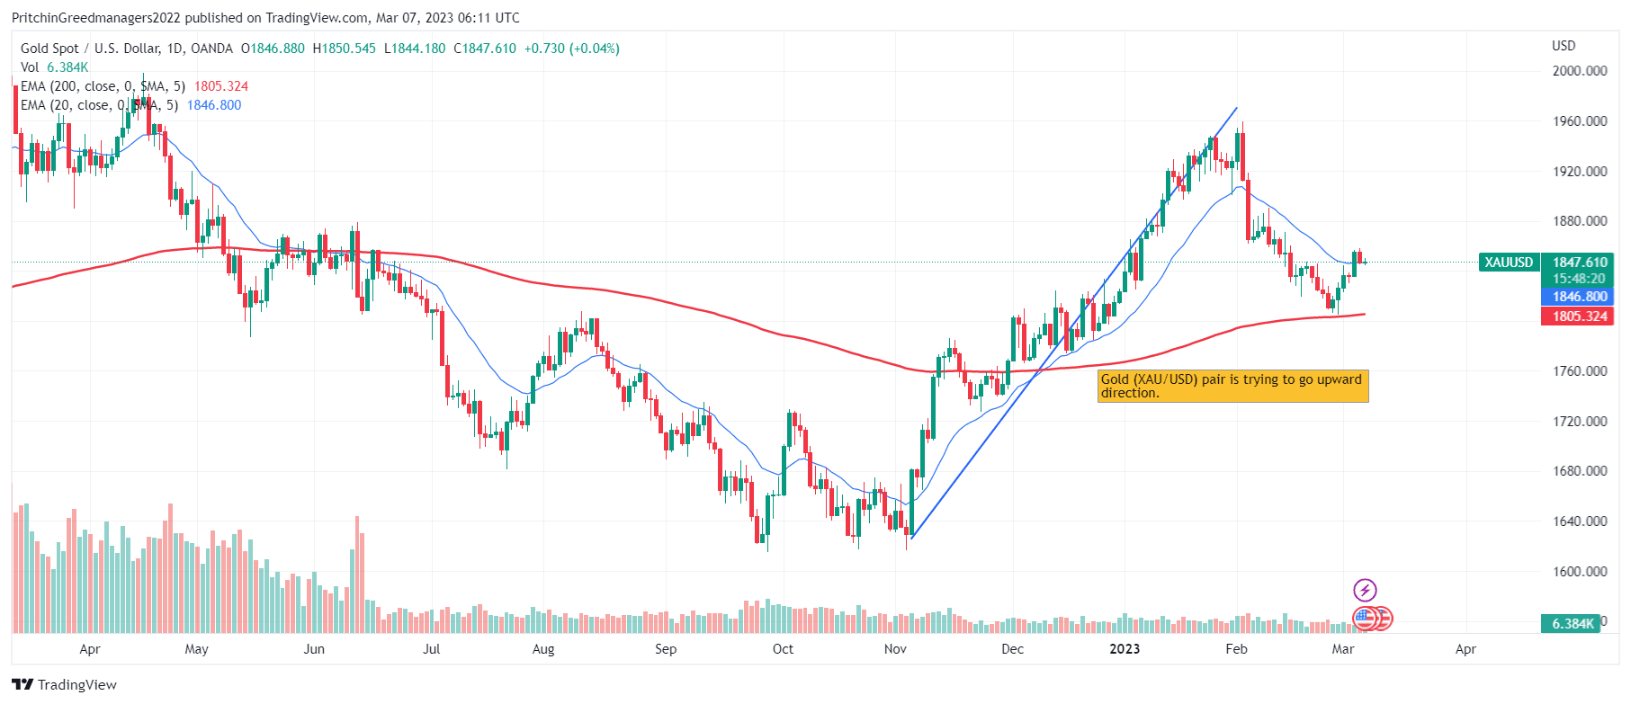
Task: Click the open price O1846.880
Action: click(273, 49)
